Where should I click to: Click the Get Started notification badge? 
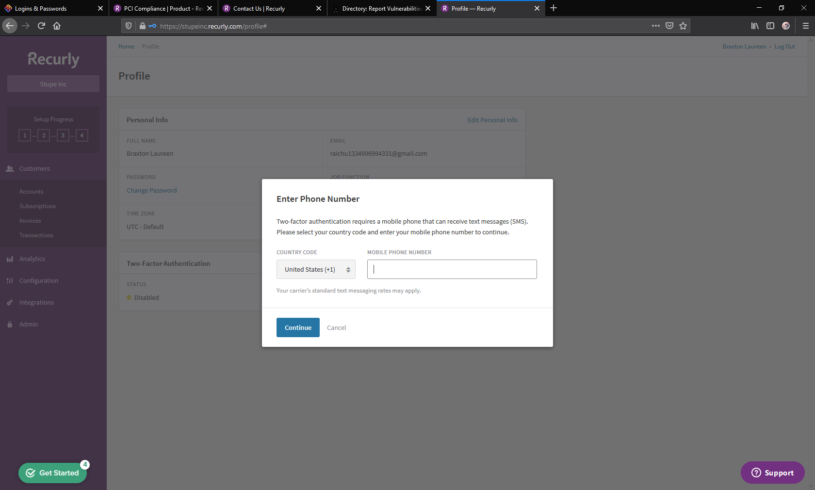[x=85, y=464]
